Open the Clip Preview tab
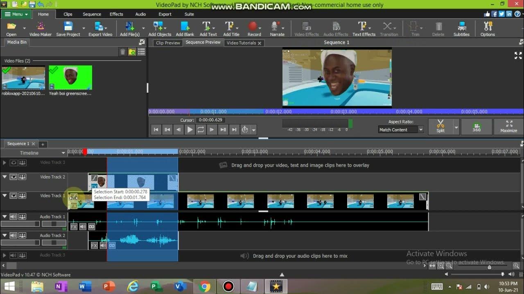 click(x=168, y=42)
